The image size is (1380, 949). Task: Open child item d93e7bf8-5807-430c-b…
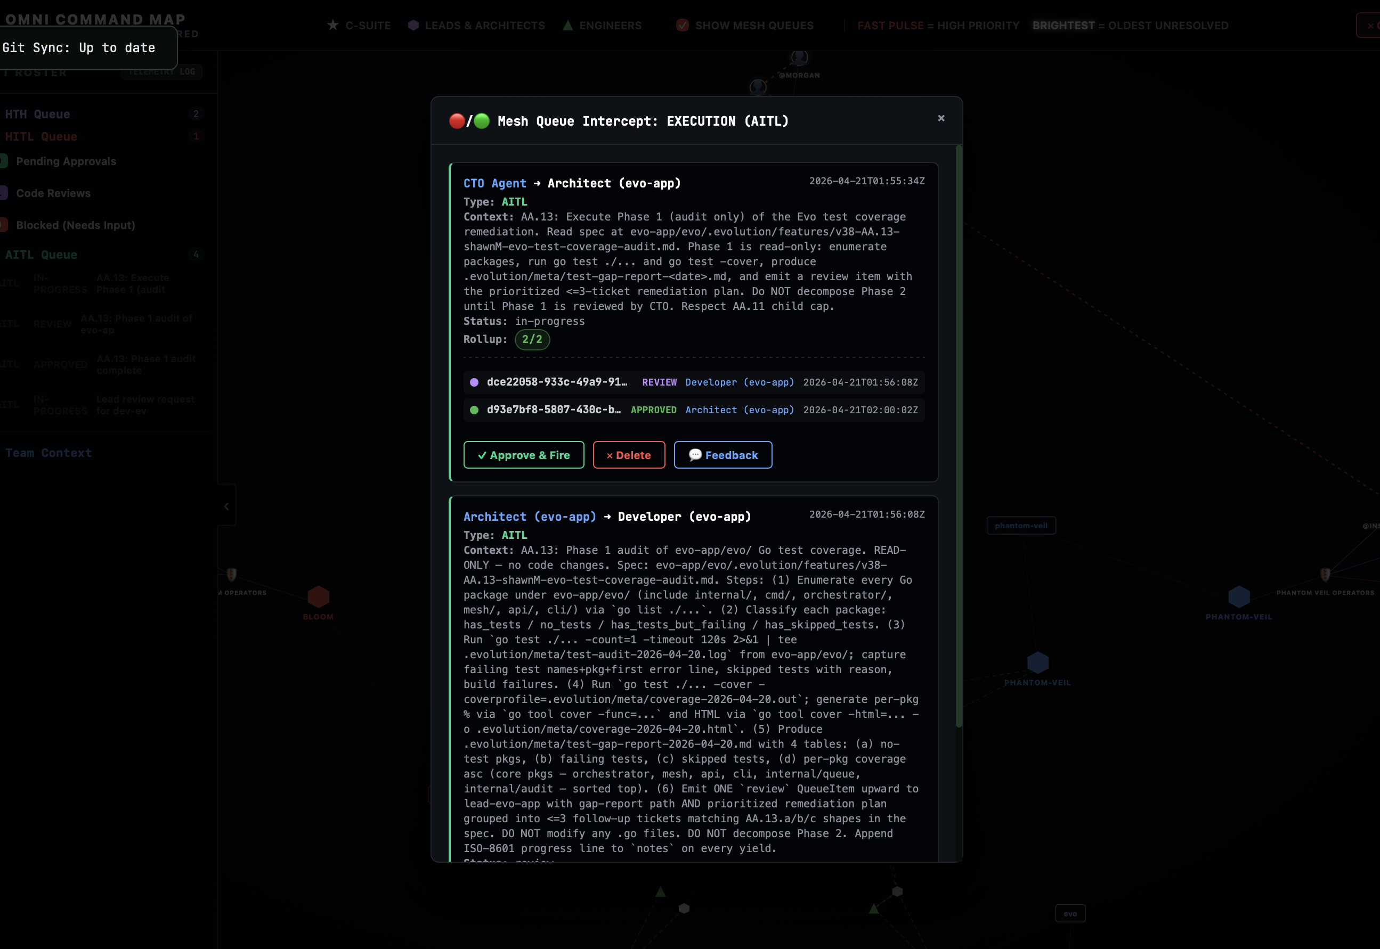(x=694, y=410)
